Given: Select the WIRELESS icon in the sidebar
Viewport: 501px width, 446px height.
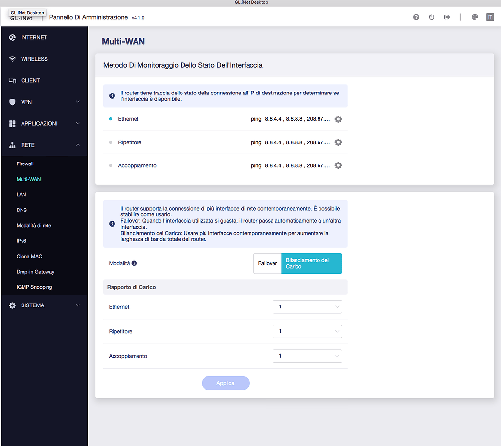Looking at the screenshot, I should coord(12,59).
